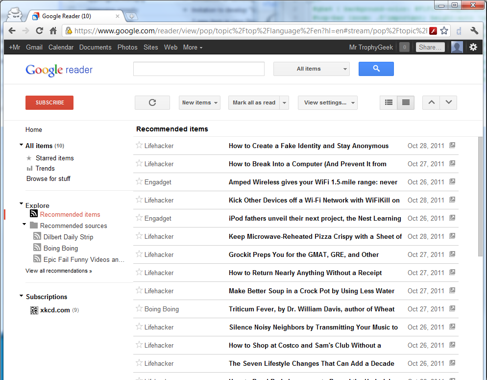Viewport: 487px width, 380px height.
Task: Open the 'New items' filter dropdown
Action: point(199,102)
